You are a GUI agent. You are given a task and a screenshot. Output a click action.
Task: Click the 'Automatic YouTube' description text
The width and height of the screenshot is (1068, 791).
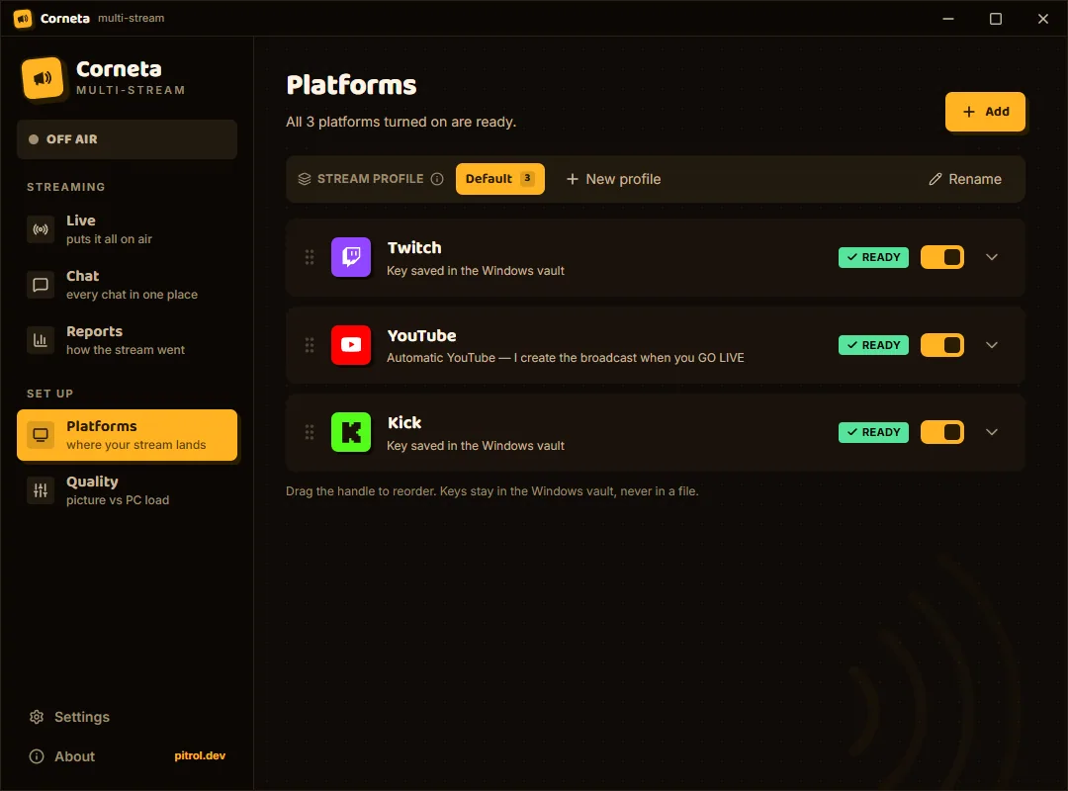(x=566, y=358)
